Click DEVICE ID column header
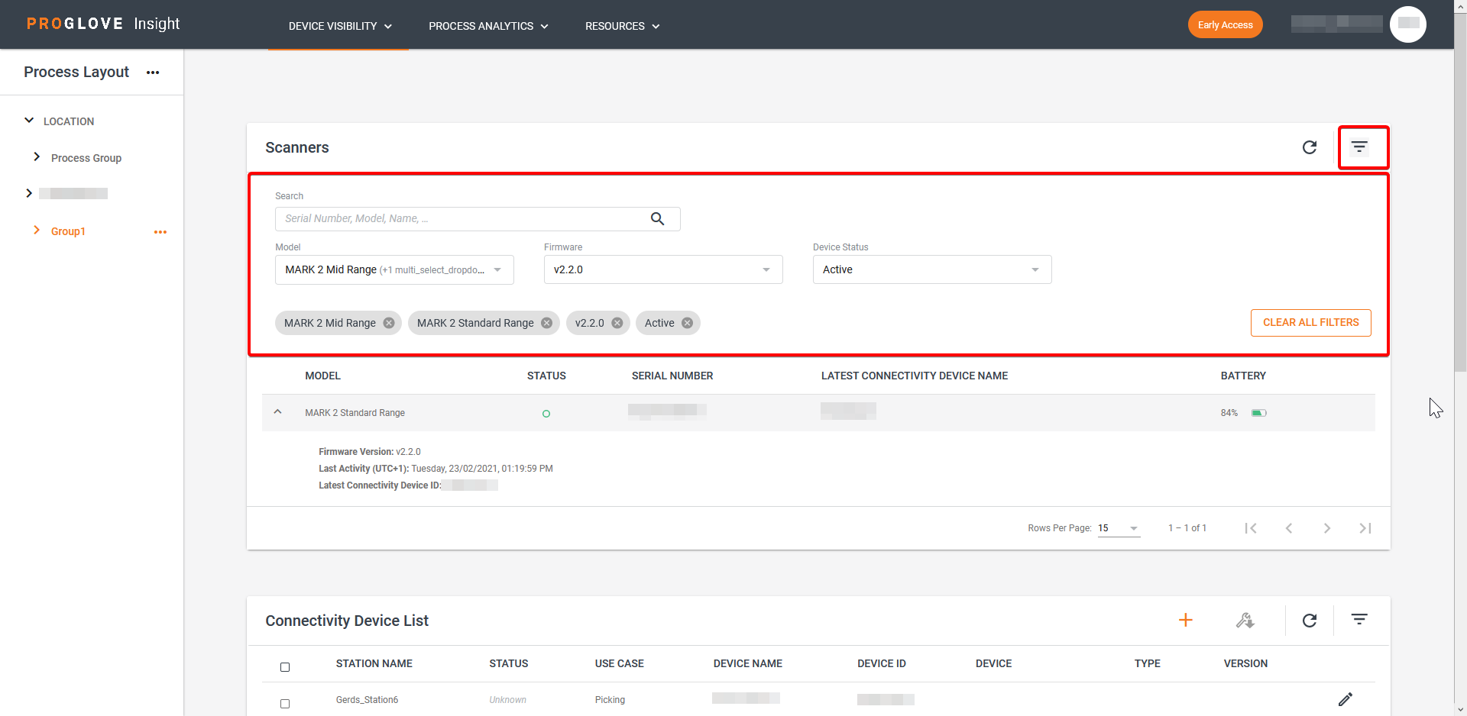Viewport: 1467px width, 716px height. (882, 663)
